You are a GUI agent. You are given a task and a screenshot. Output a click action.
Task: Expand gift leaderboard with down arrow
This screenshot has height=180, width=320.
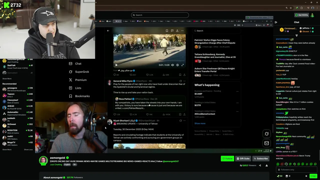[x=296, y=35]
